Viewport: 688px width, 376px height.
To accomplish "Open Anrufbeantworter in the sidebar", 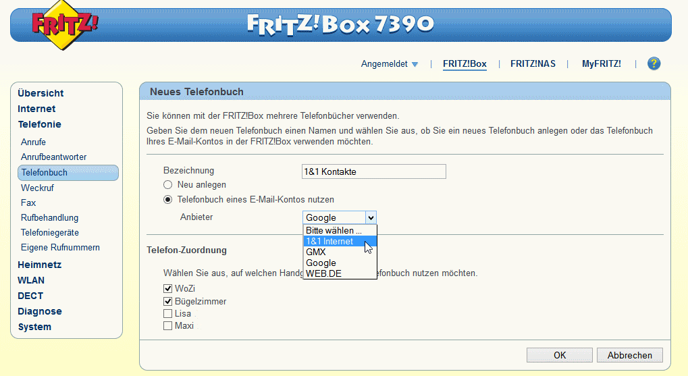I will click(x=54, y=157).
